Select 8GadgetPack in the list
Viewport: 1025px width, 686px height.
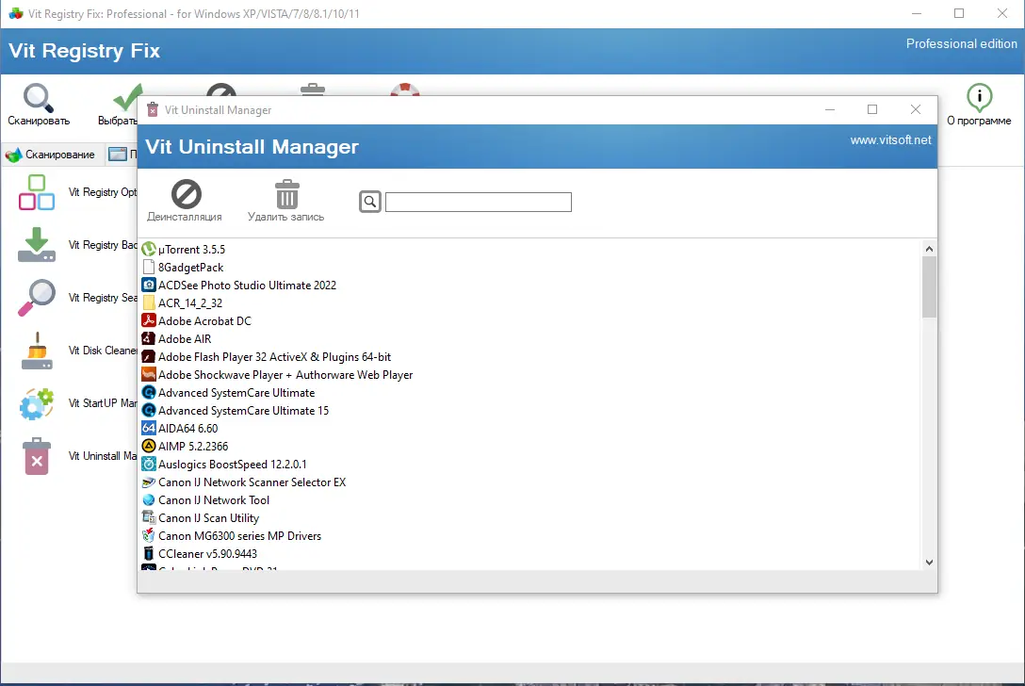pyautogui.click(x=191, y=268)
